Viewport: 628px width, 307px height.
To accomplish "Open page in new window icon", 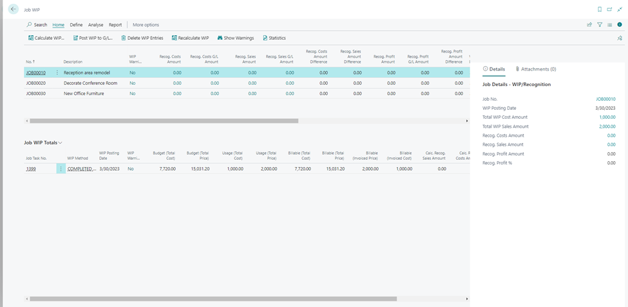I will pyautogui.click(x=609, y=10).
